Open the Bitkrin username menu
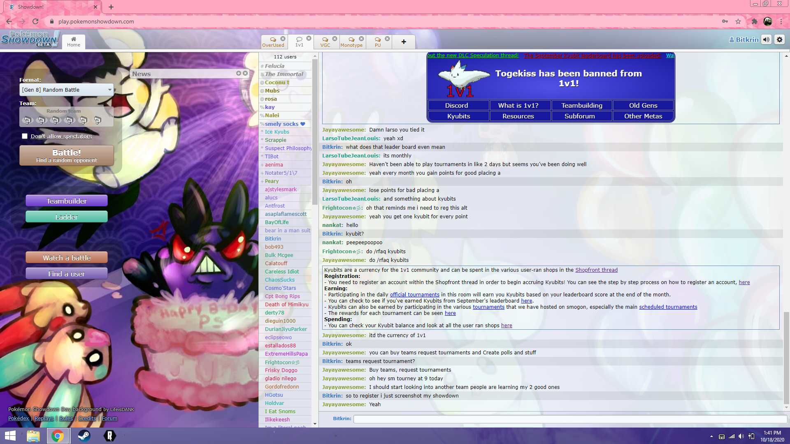790x444 pixels. pos(744,40)
